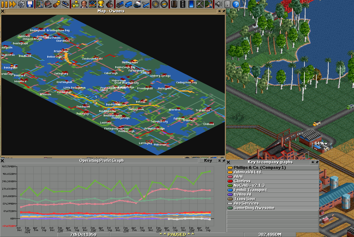Open news message history icon
Image resolution: width=354 pixels, height=237 pixels.
coord(227,4)
